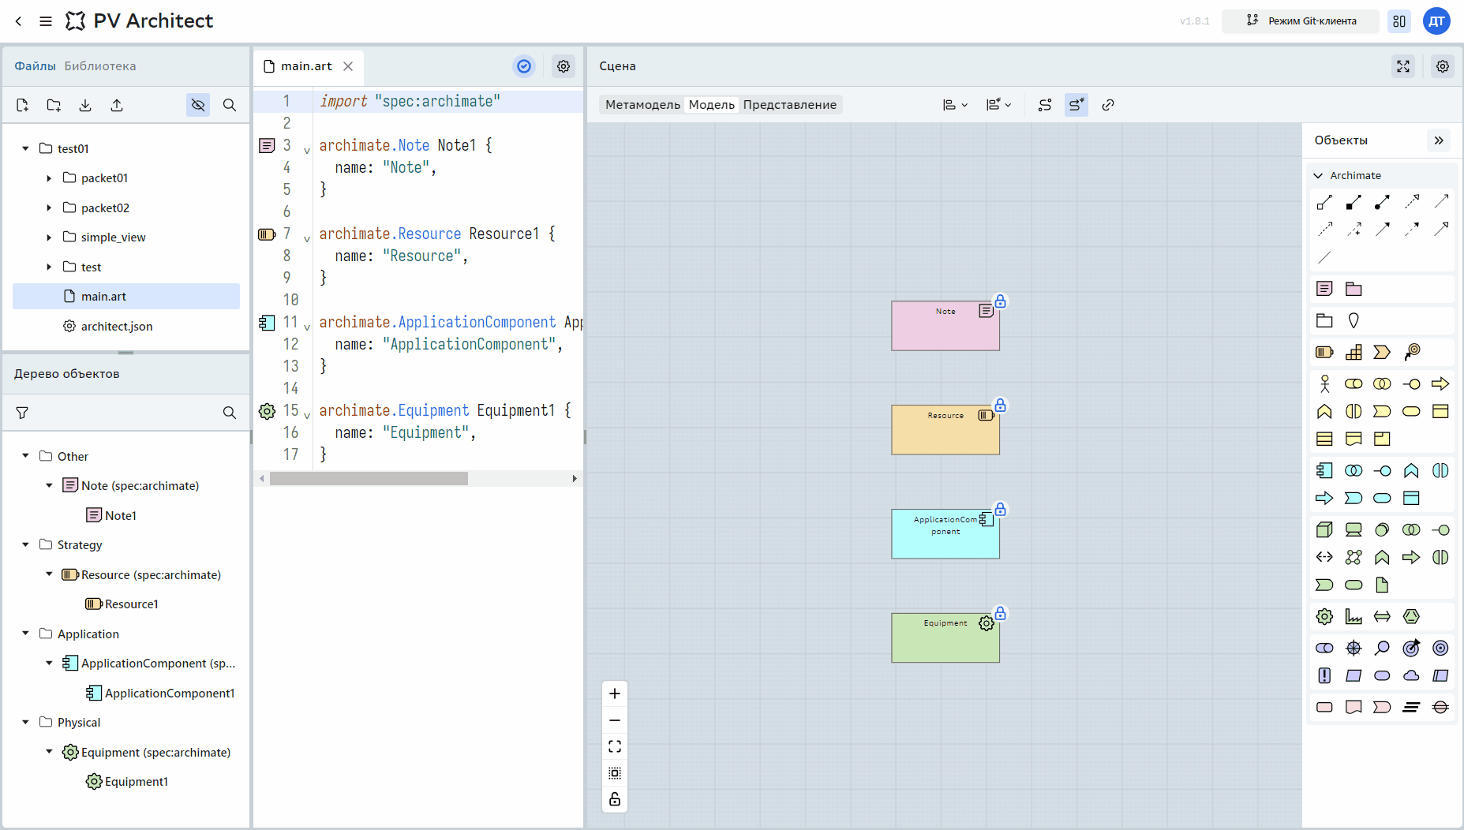
Task: Pick the Work Package rounded rectangle
Action: point(1324,707)
